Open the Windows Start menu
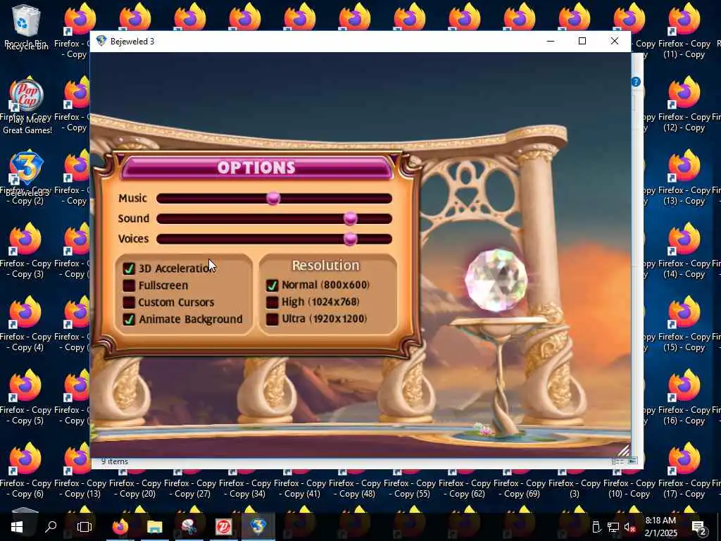 click(x=17, y=526)
